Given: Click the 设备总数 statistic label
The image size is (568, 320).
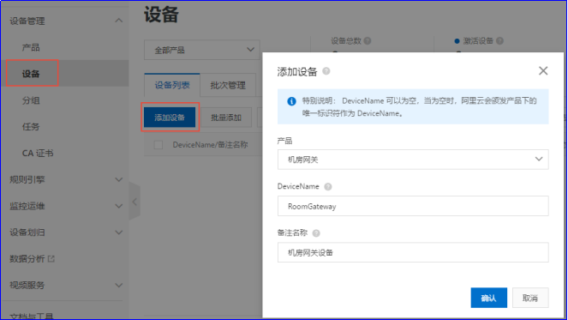Looking at the screenshot, I should (x=346, y=40).
